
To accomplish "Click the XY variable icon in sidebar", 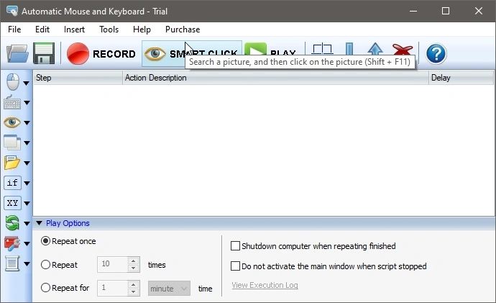I will [x=12, y=203].
